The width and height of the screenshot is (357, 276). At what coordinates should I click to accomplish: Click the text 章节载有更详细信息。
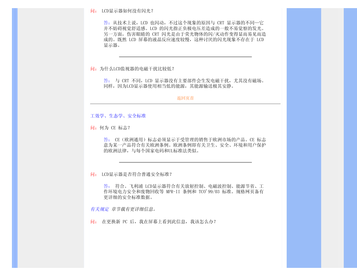coord(134,209)
